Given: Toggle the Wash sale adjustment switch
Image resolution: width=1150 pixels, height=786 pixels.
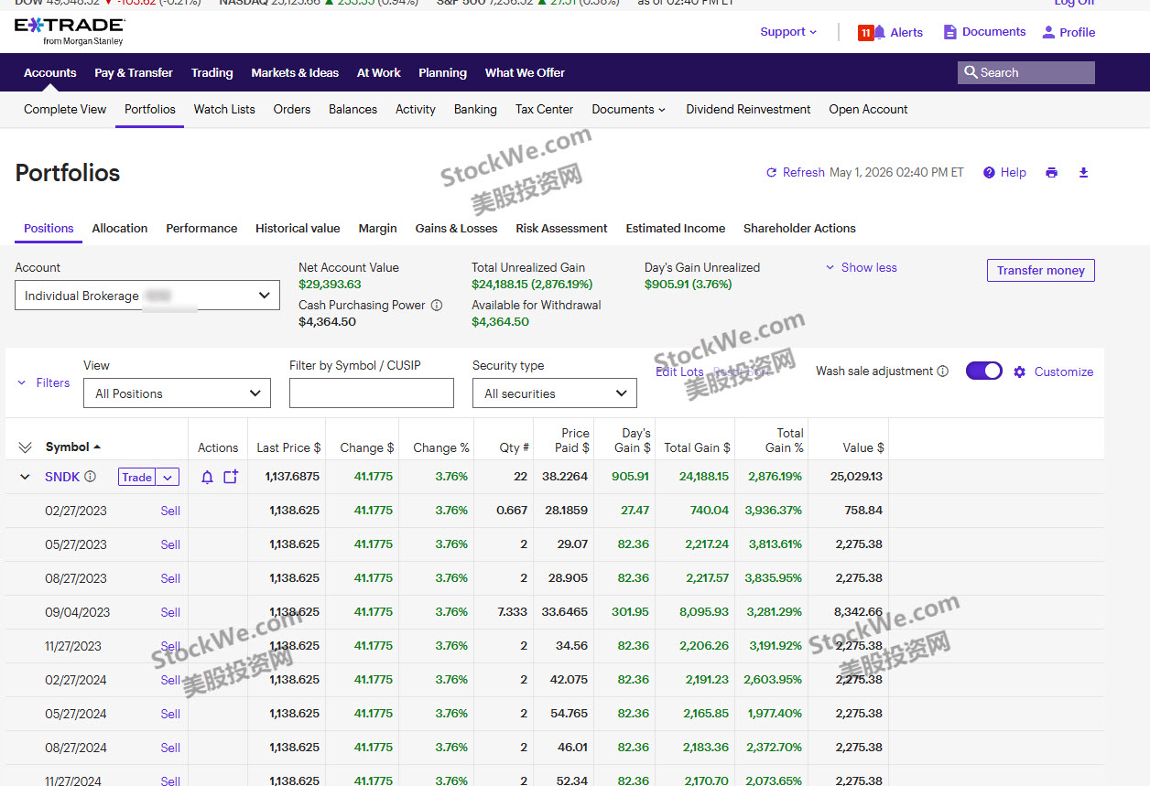Looking at the screenshot, I should click(984, 371).
